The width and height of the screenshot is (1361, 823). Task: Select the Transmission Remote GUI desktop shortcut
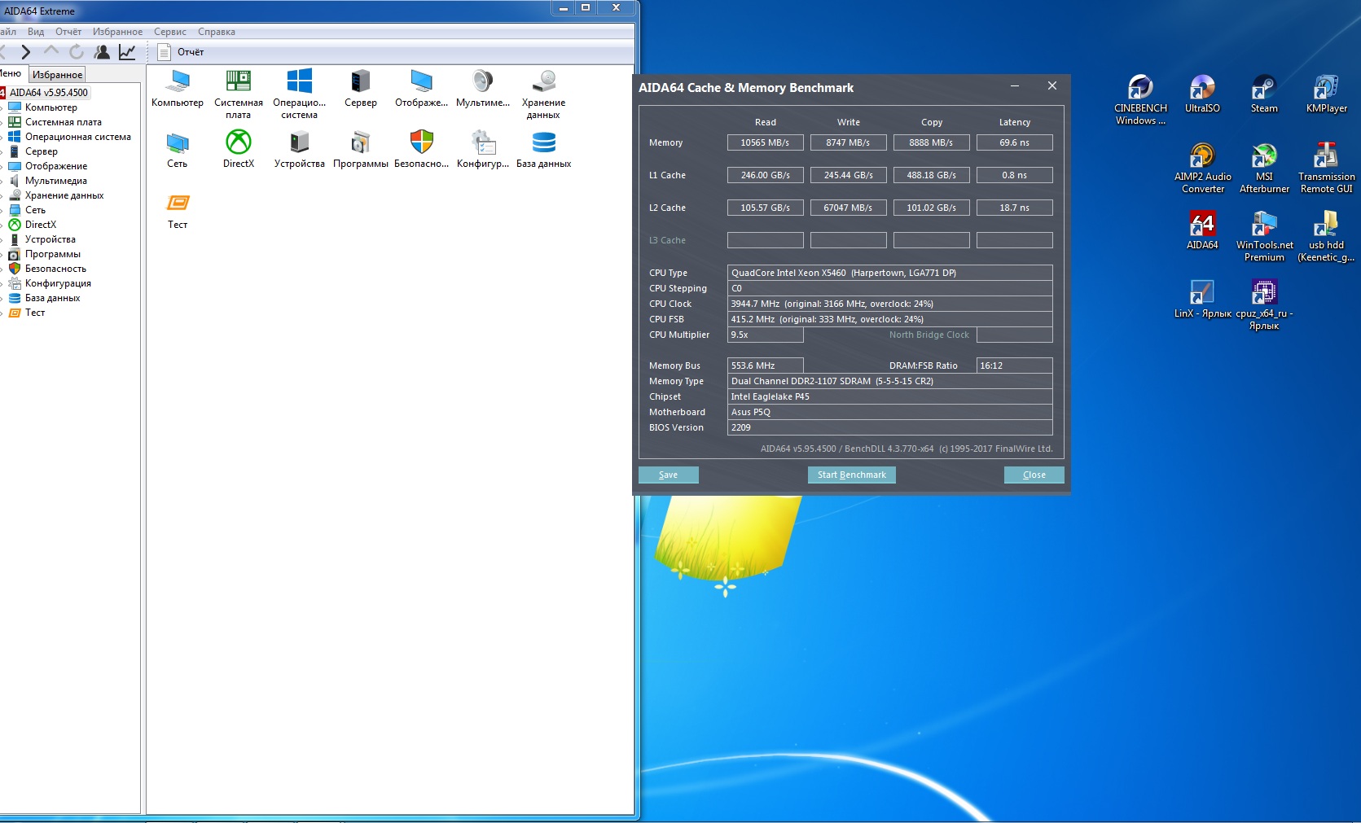(1326, 169)
